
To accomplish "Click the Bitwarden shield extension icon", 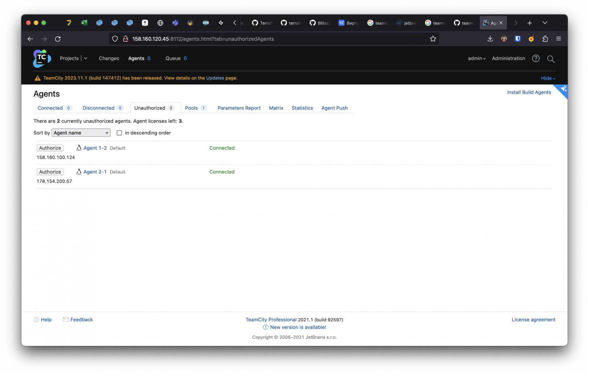I will pyautogui.click(x=517, y=39).
